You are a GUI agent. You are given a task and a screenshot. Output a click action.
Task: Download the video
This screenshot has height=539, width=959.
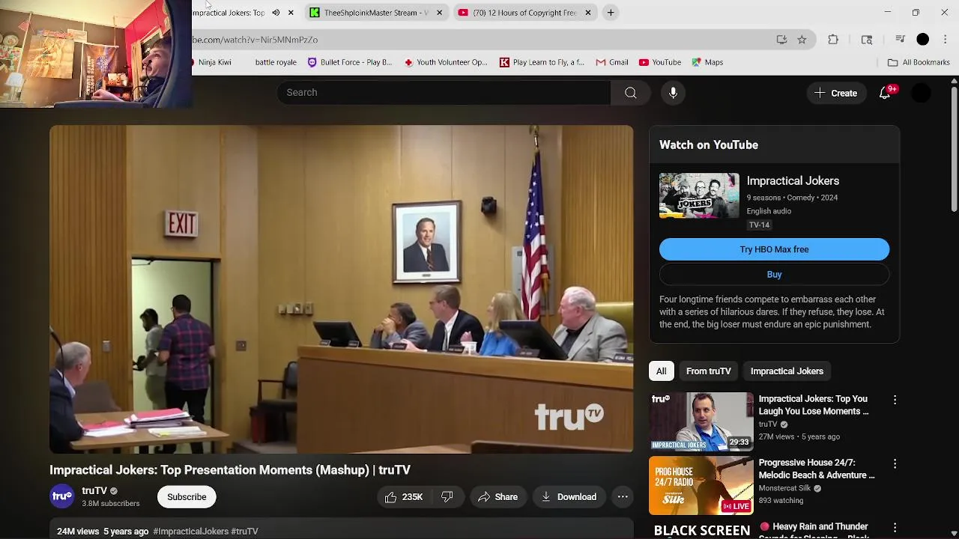569,497
